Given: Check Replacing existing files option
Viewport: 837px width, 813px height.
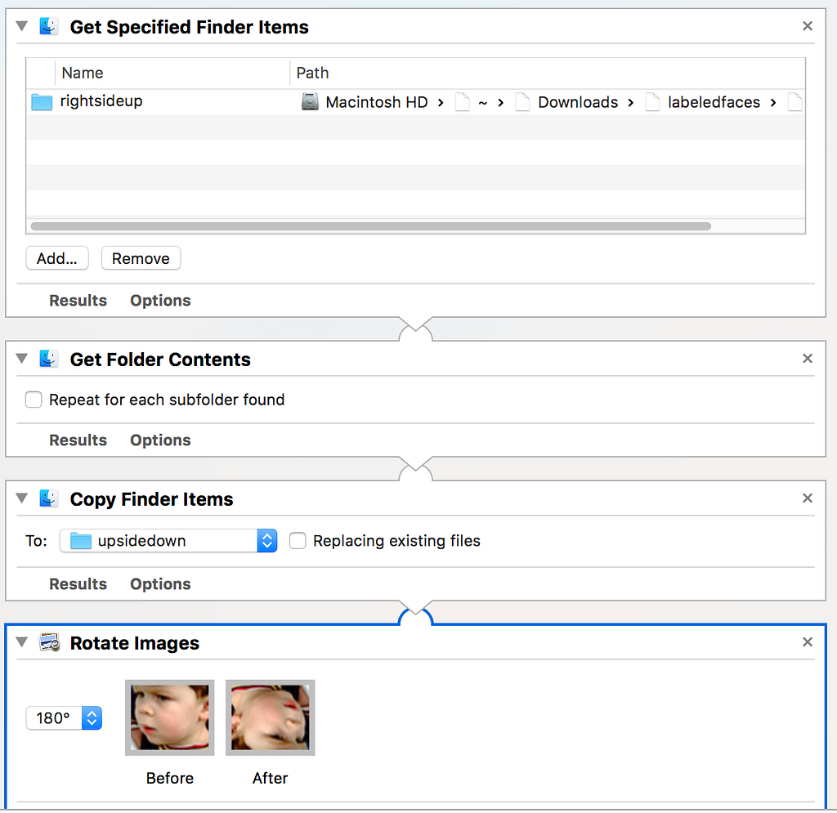Looking at the screenshot, I should click(x=298, y=541).
